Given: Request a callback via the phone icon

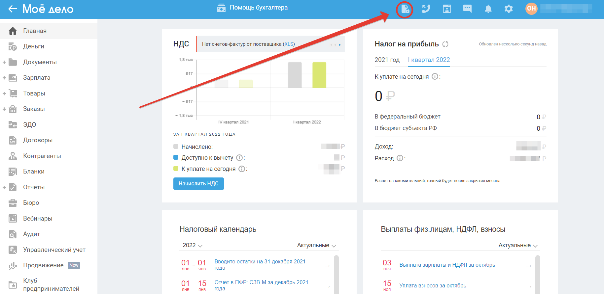Looking at the screenshot, I should (426, 9).
